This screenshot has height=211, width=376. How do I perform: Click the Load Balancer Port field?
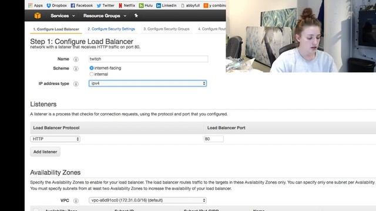pyautogui.click(x=214, y=139)
